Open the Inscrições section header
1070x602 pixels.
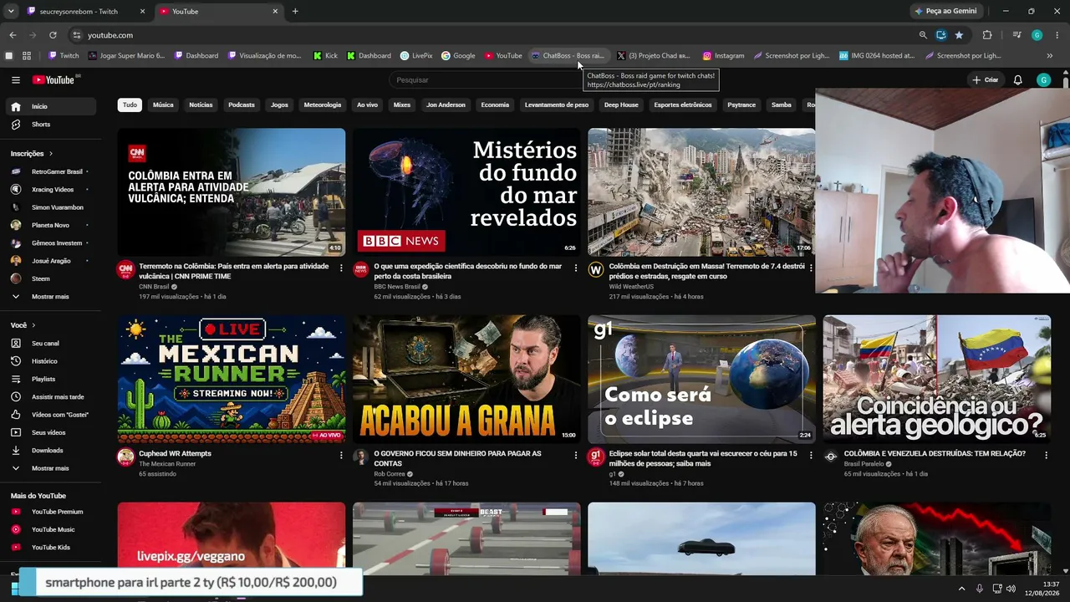point(32,154)
